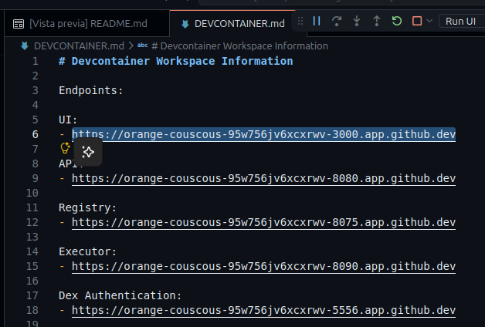Click the sparkle AI assist button
Screen dimensions: 485x327
point(88,152)
